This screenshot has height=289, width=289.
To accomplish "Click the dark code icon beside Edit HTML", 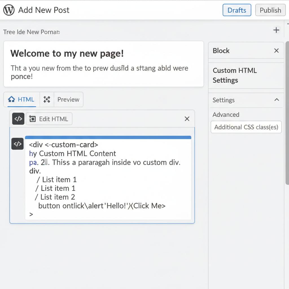I will [18, 119].
